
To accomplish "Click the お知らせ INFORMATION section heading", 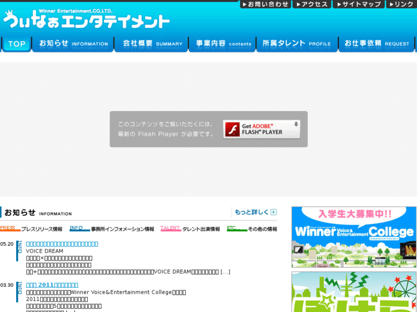I will coord(38,212).
